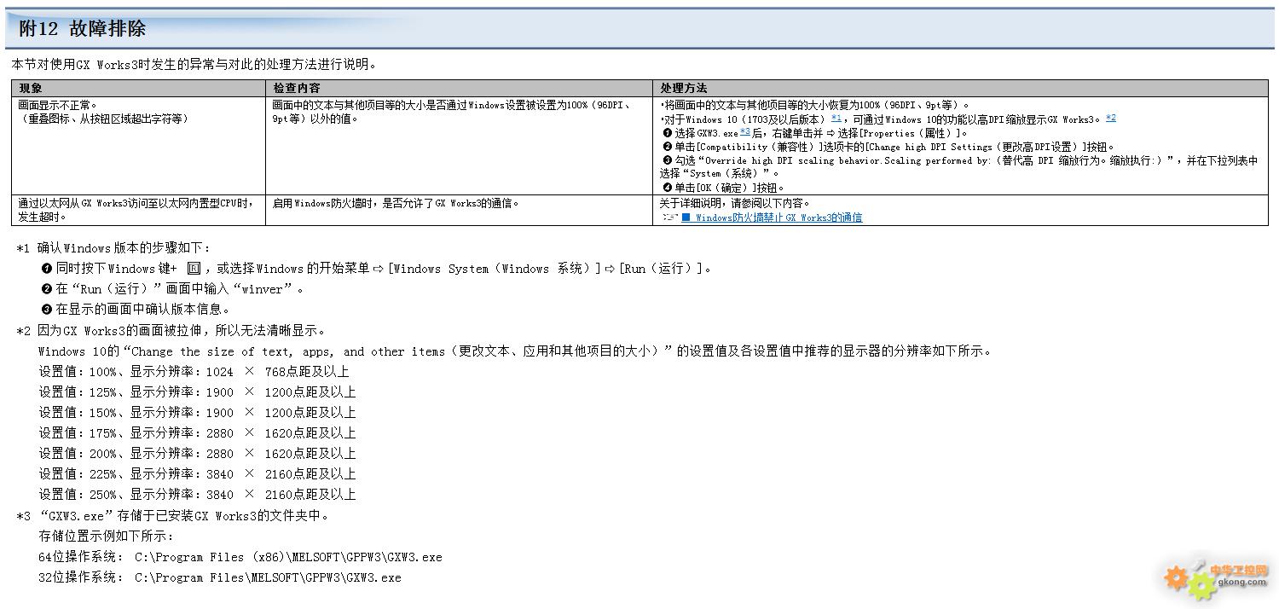The image size is (1279, 609).
Task: Click the 设置值:225% resolution line
Action: click(x=197, y=474)
